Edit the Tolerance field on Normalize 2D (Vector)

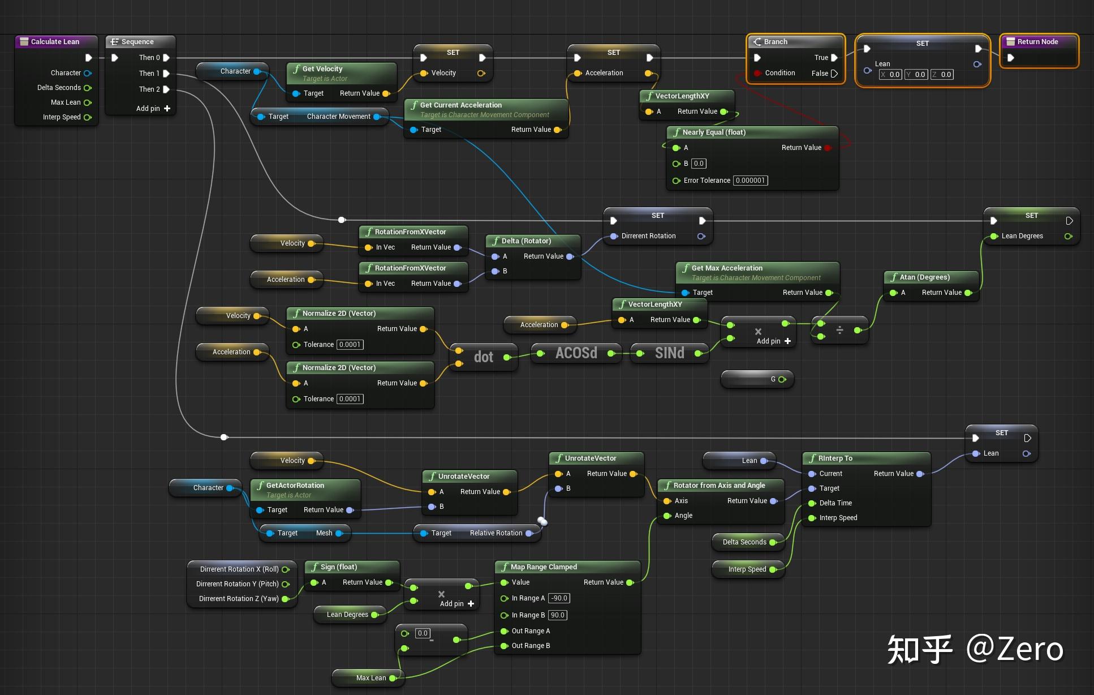tap(350, 344)
